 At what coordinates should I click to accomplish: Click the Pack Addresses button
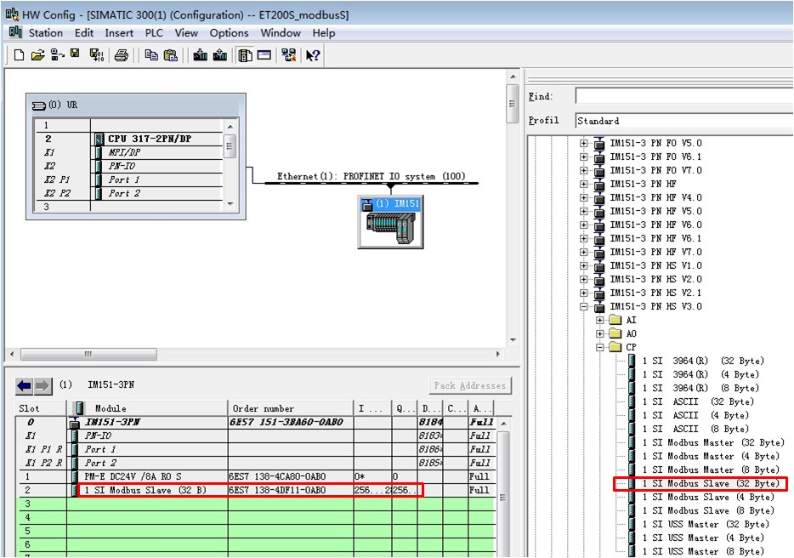pyautogui.click(x=470, y=386)
